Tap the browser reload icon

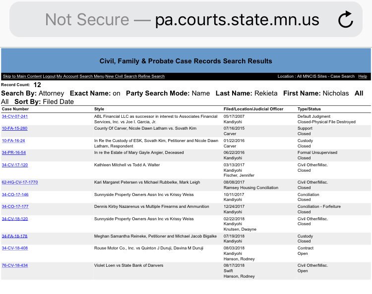[x=346, y=19]
